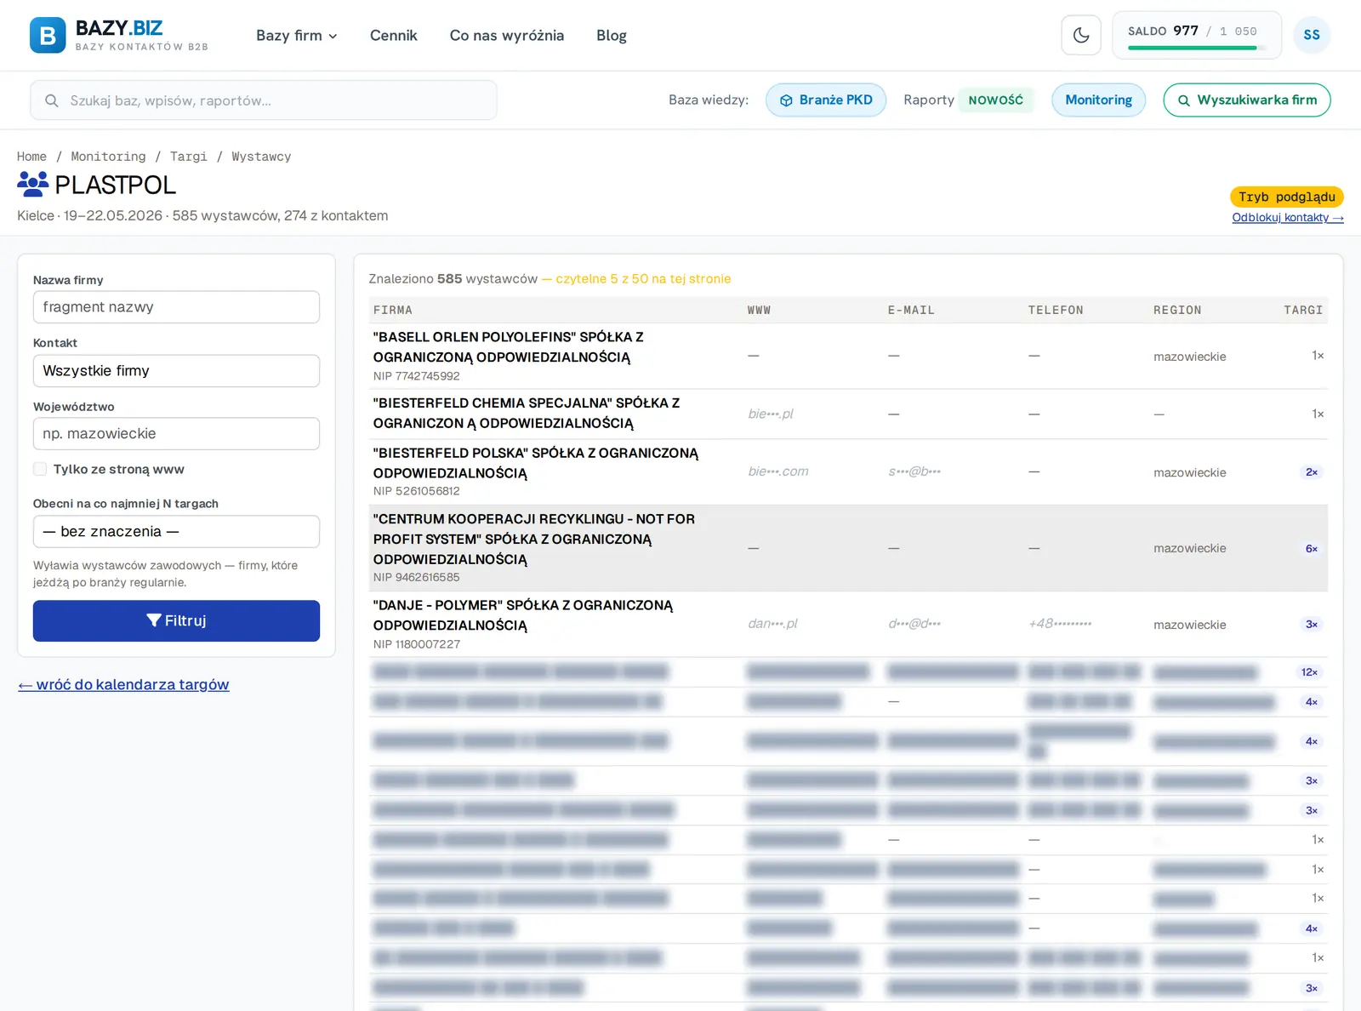Click the 6× targi badge
This screenshot has width=1361, height=1011.
tap(1311, 549)
